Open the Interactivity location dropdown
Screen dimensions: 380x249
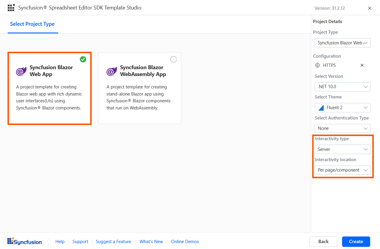[x=342, y=170]
